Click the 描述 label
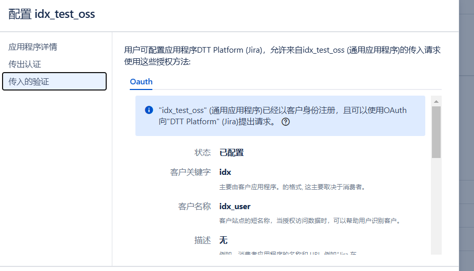The image size is (474, 271). click(203, 240)
